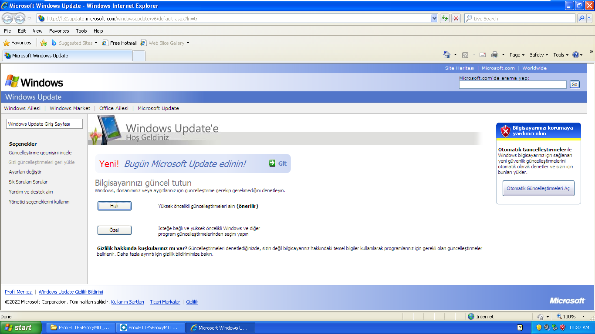Open the Site Haritası link
Image resolution: width=595 pixels, height=334 pixels.
tap(460, 68)
